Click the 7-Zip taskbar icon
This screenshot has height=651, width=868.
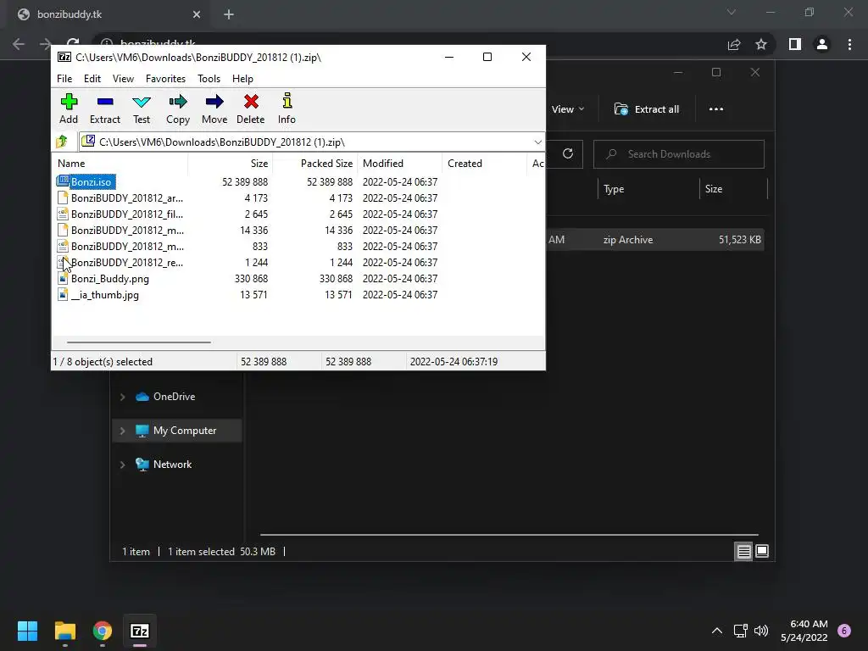click(x=140, y=631)
